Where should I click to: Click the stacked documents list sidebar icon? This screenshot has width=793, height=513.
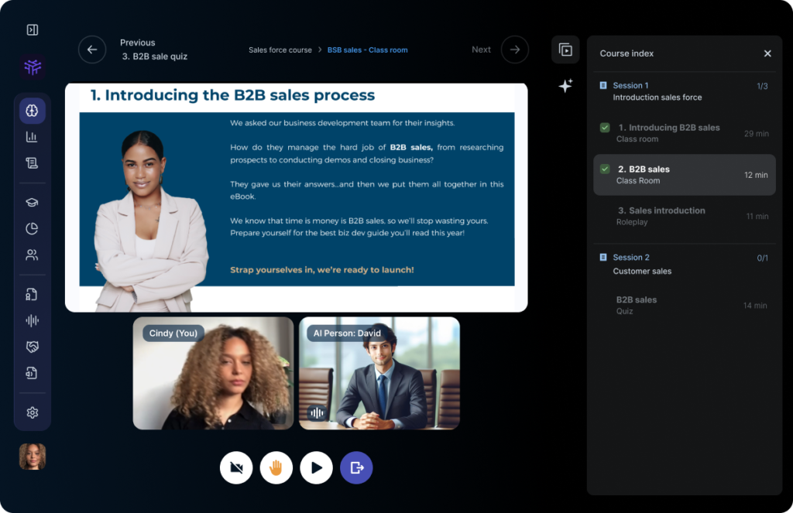(x=32, y=162)
